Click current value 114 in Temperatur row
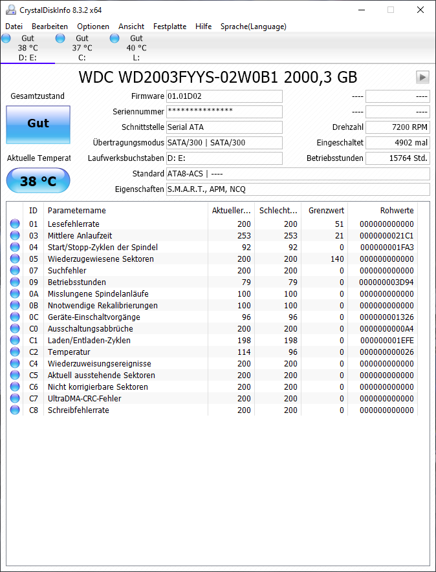 pos(244,352)
